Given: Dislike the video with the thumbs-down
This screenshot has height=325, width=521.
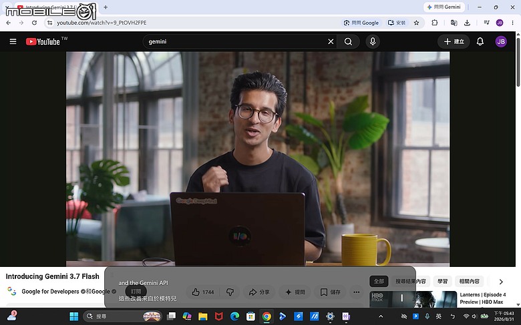Looking at the screenshot, I should (230, 292).
